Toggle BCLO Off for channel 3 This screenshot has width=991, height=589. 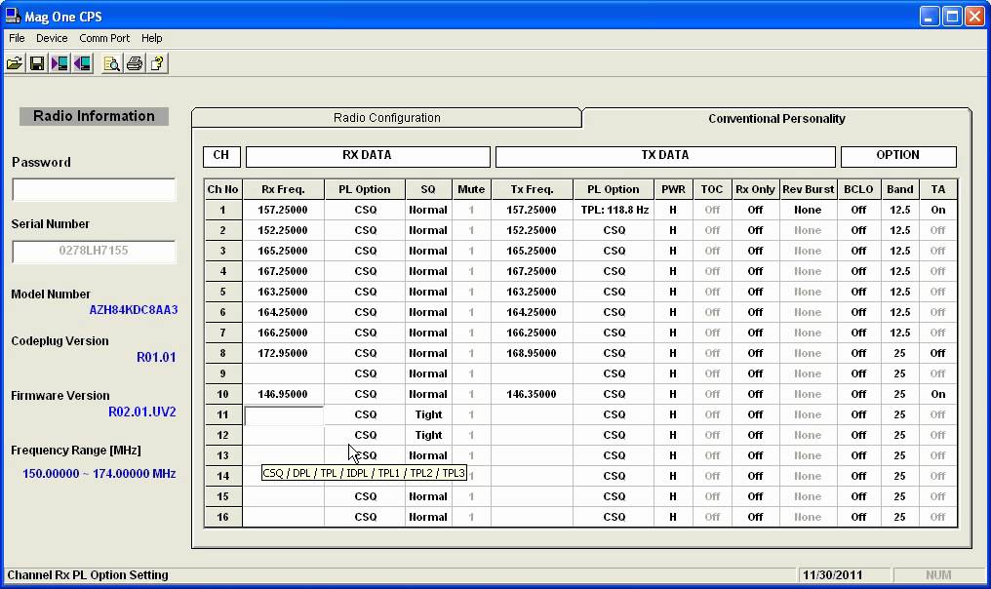858,251
